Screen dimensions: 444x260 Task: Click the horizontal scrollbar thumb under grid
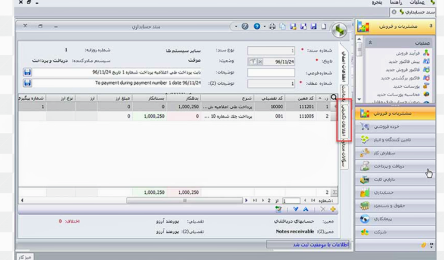pos(184,201)
